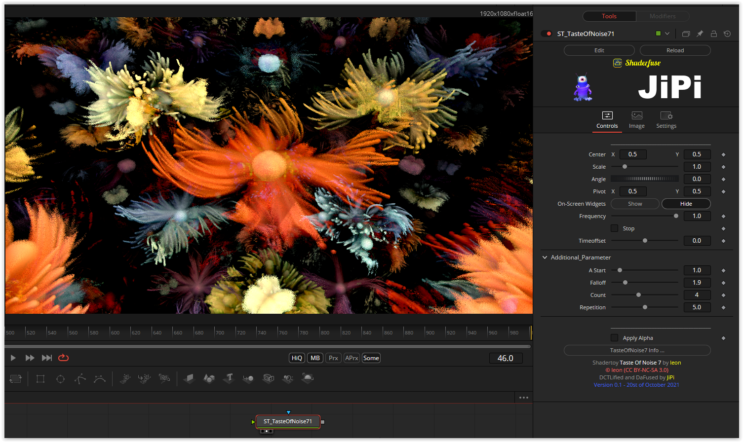Click the Repetition value field 5.0
The width and height of the screenshot is (743, 442).
tap(697, 307)
